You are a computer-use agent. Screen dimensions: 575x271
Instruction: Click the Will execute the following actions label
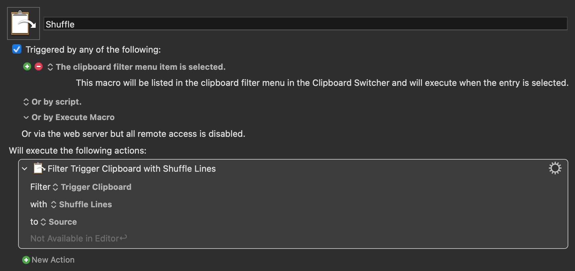(77, 151)
